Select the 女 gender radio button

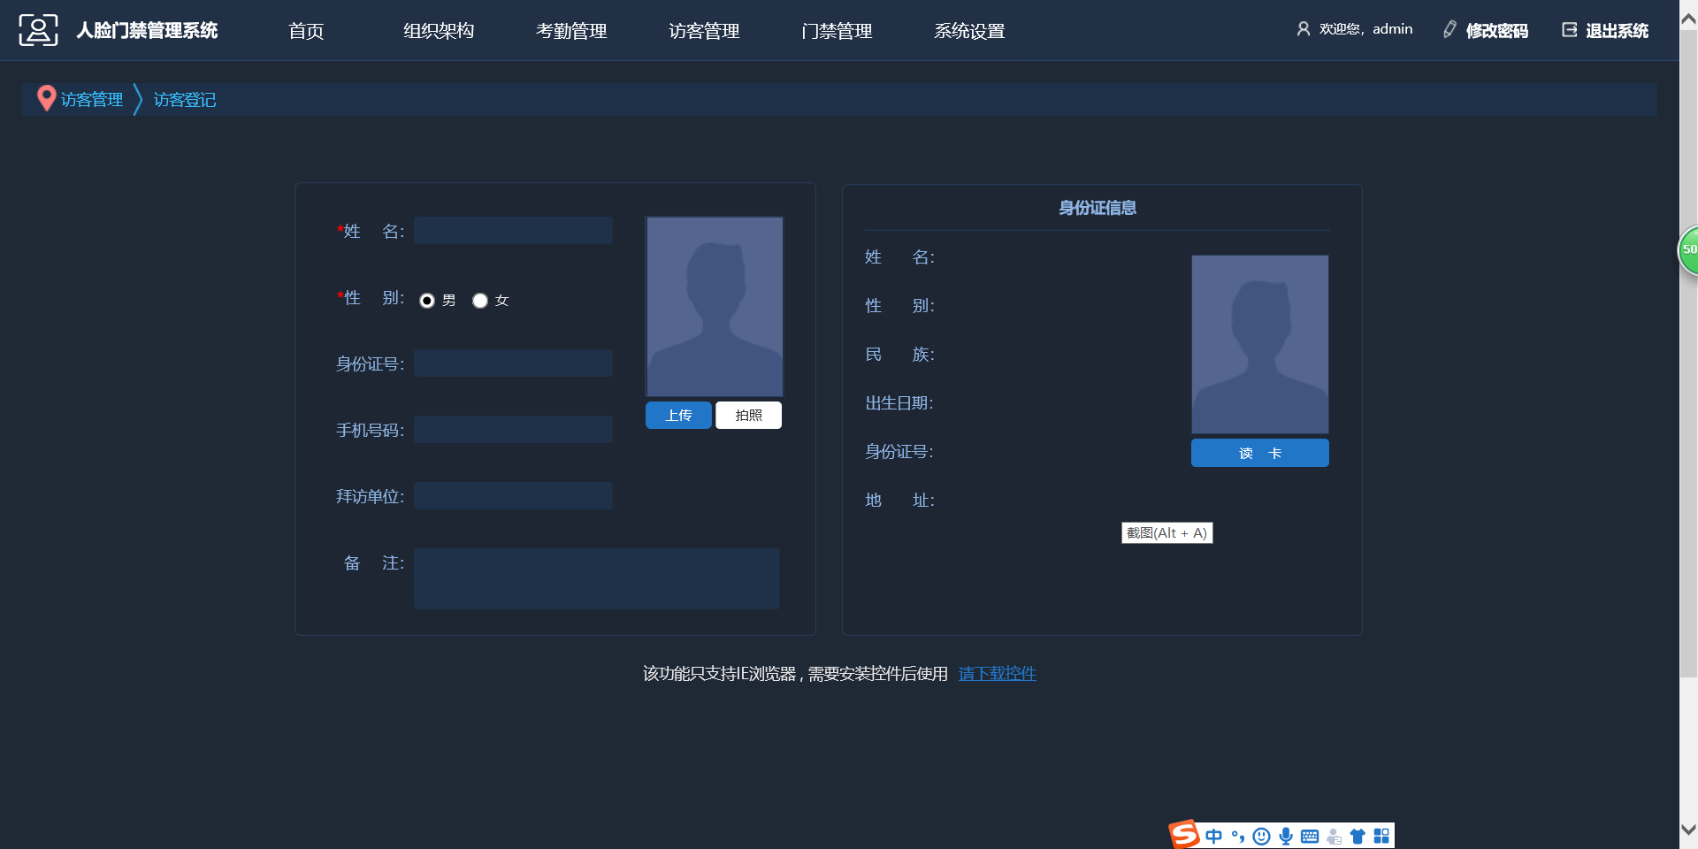(480, 301)
